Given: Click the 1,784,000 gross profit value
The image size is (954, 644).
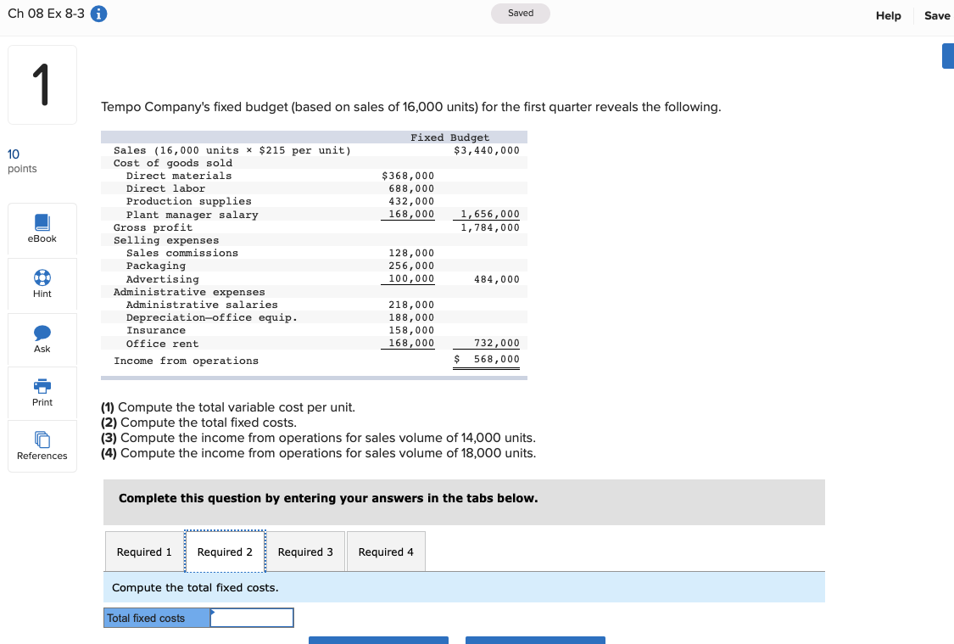Looking at the screenshot, I should [490, 227].
